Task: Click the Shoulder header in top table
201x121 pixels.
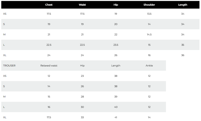Action: [149, 5]
